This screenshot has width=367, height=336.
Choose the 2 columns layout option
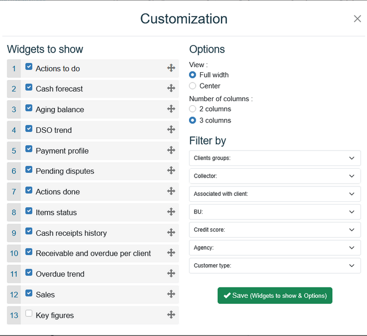pos(192,109)
